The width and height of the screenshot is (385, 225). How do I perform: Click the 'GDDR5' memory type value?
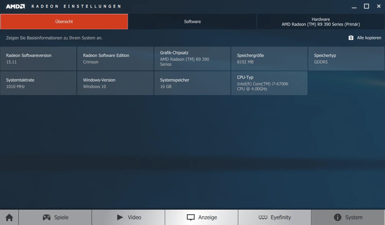click(321, 62)
